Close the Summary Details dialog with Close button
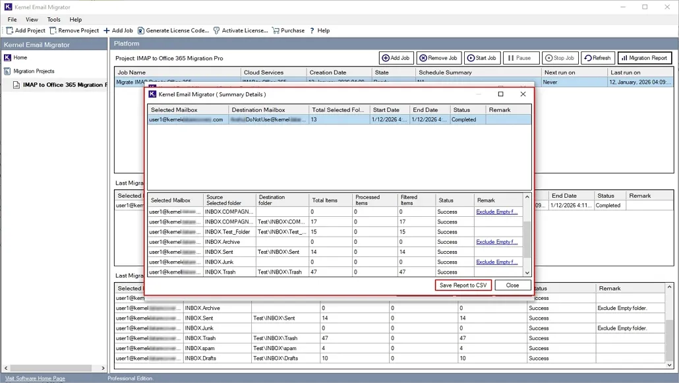Screen dimensions: 679x383 (512, 285)
